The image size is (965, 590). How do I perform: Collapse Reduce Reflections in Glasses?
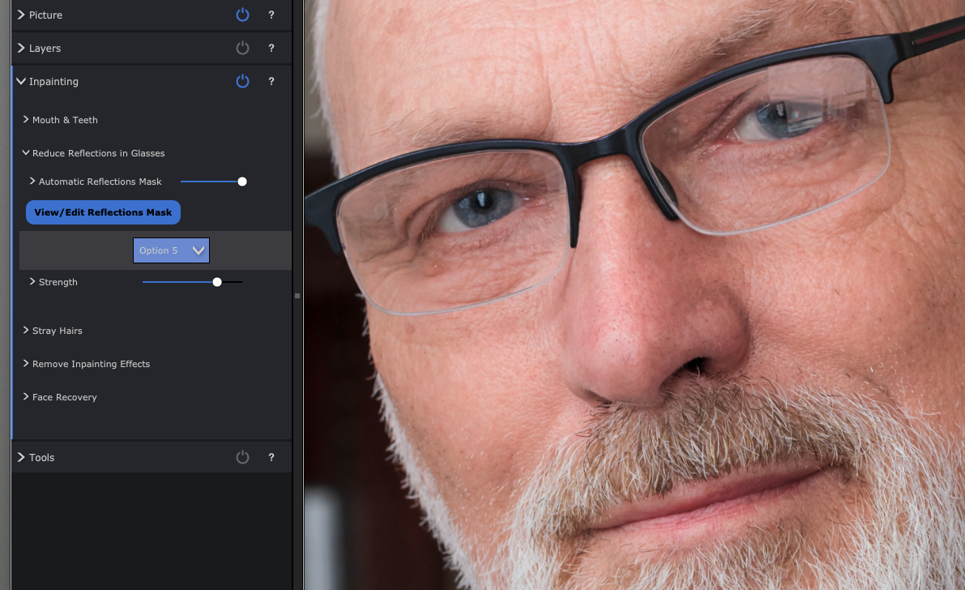coord(26,152)
